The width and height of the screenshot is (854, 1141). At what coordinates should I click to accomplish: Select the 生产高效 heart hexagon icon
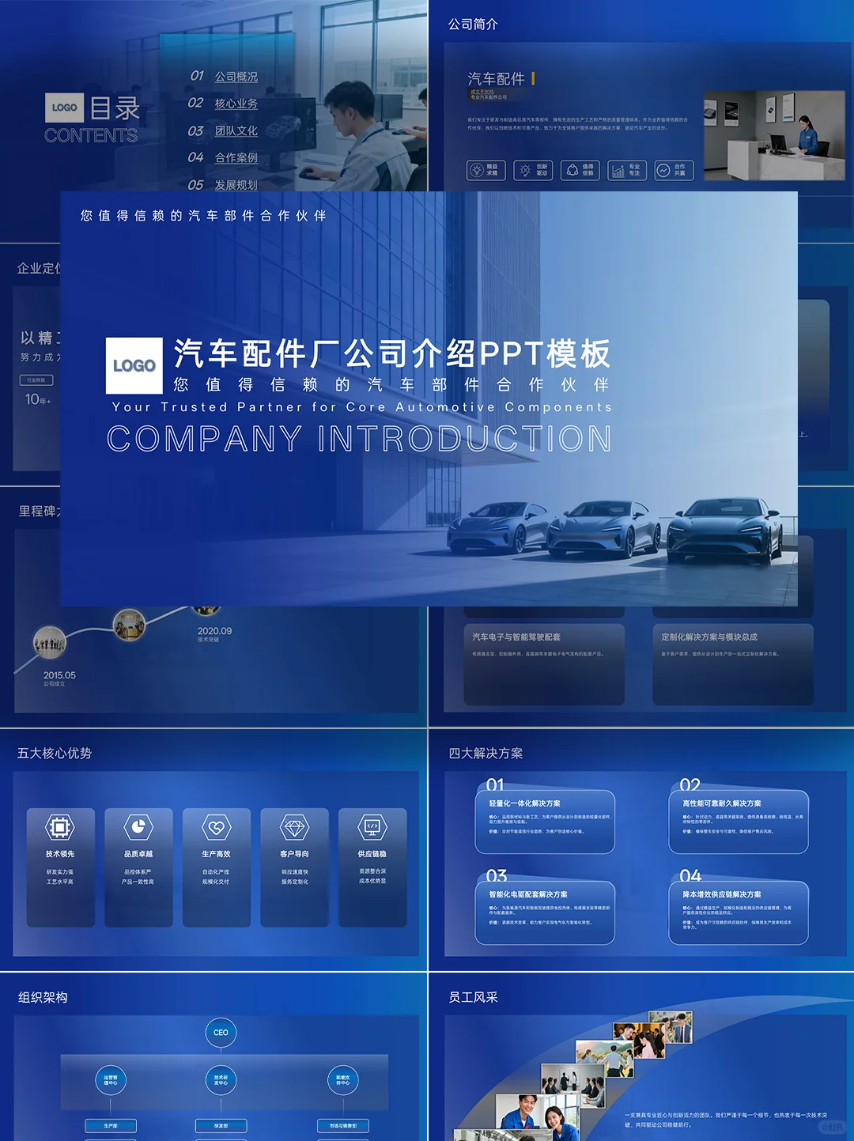tap(217, 828)
